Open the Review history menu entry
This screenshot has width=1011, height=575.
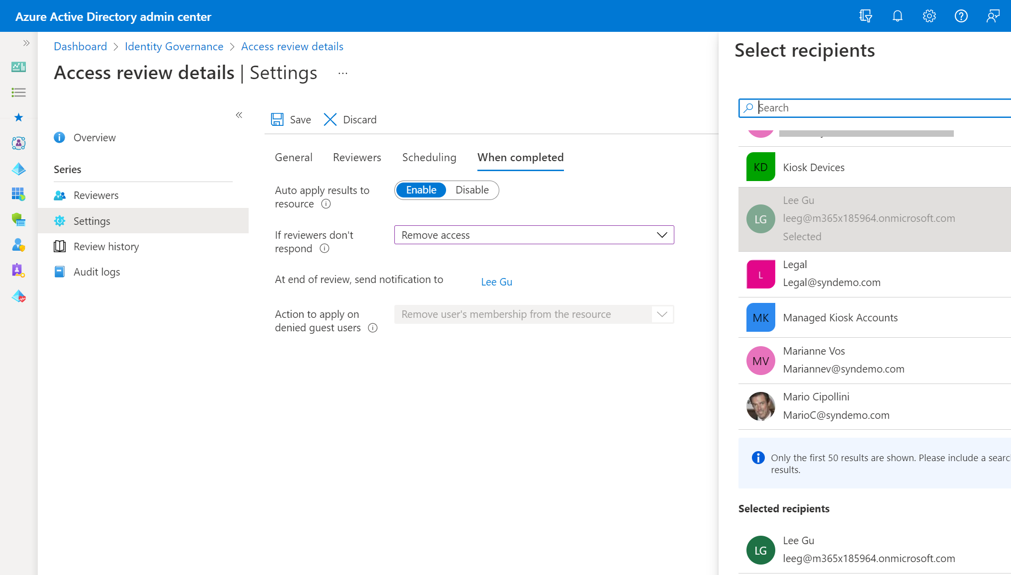106,246
